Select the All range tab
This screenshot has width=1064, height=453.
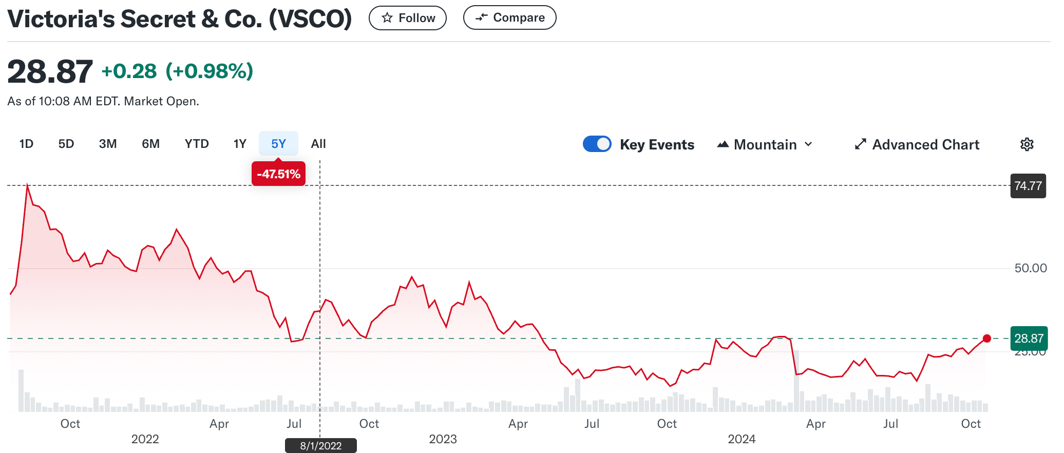(318, 144)
